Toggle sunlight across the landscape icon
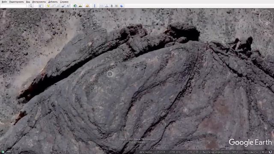 coord(80,6)
